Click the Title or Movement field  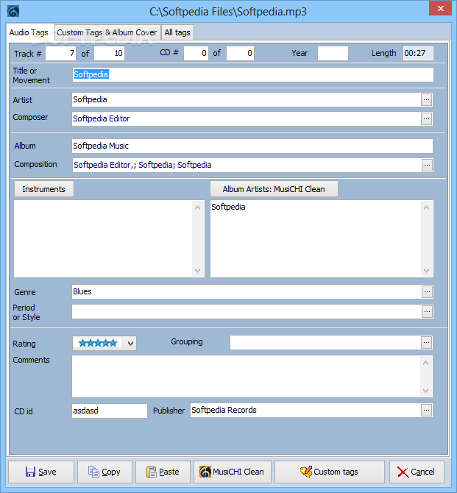[253, 75]
